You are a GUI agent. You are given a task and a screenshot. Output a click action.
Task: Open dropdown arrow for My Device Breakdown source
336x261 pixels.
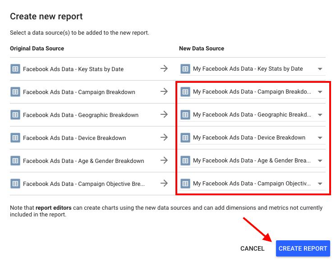tap(320, 138)
